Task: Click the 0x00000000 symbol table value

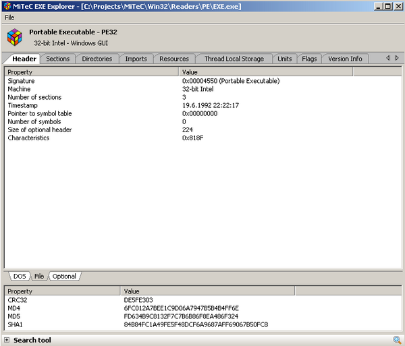Action: pos(200,113)
